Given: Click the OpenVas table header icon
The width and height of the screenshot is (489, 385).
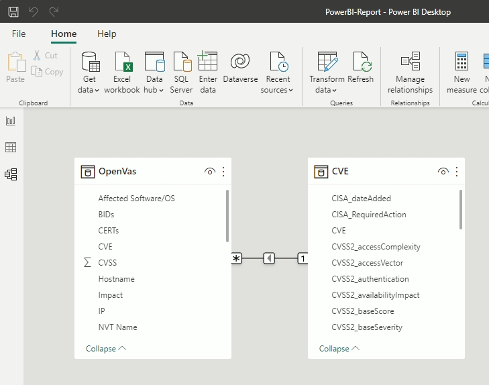Looking at the screenshot, I should pos(88,172).
